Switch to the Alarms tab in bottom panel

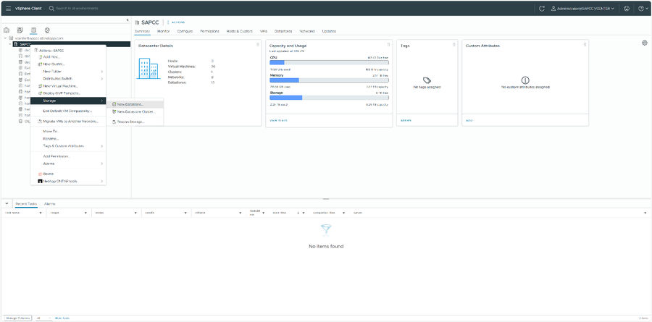tap(50, 204)
